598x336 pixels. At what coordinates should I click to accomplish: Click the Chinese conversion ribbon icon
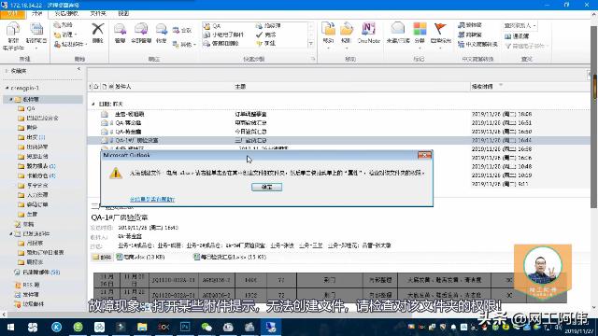[x=461, y=45]
